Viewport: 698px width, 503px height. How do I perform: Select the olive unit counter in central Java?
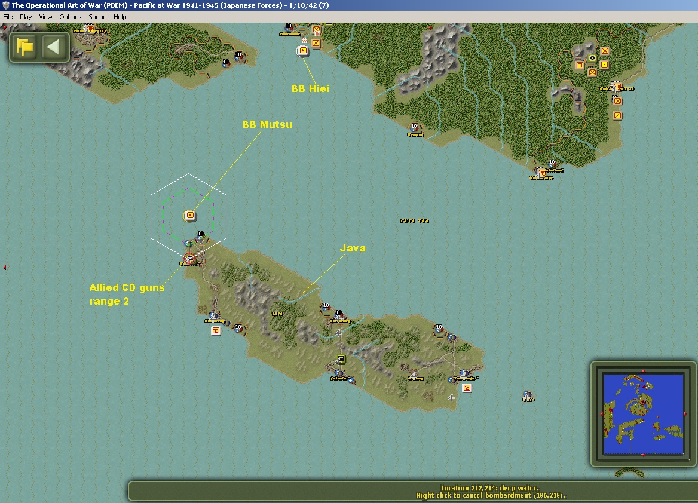(x=341, y=358)
